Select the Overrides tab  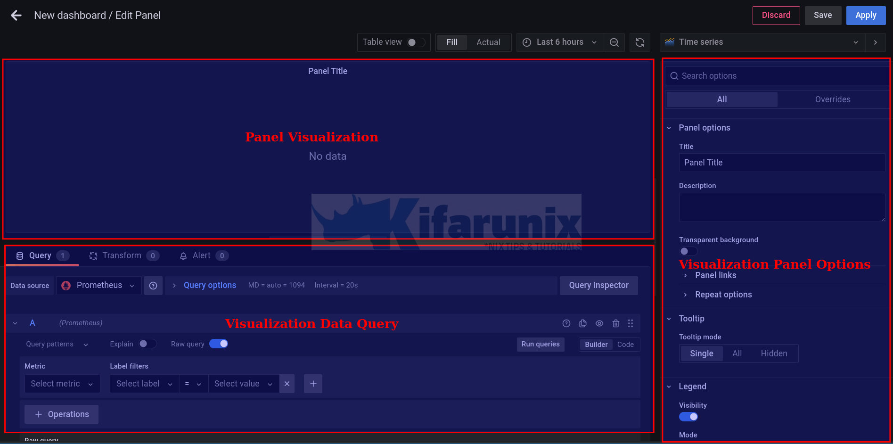[833, 99]
